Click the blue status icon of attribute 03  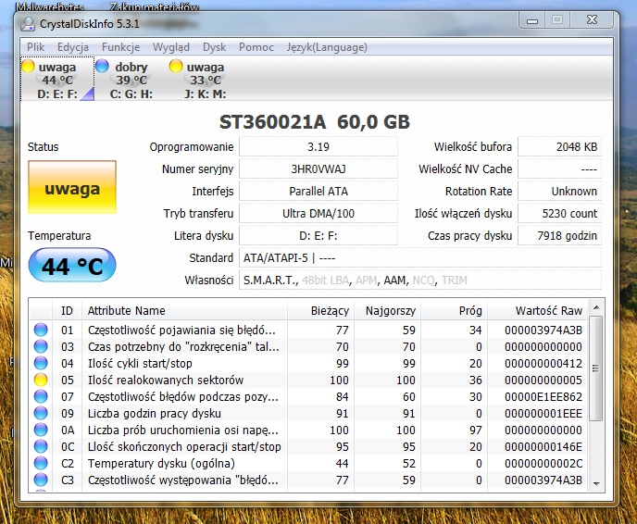tap(41, 346)
